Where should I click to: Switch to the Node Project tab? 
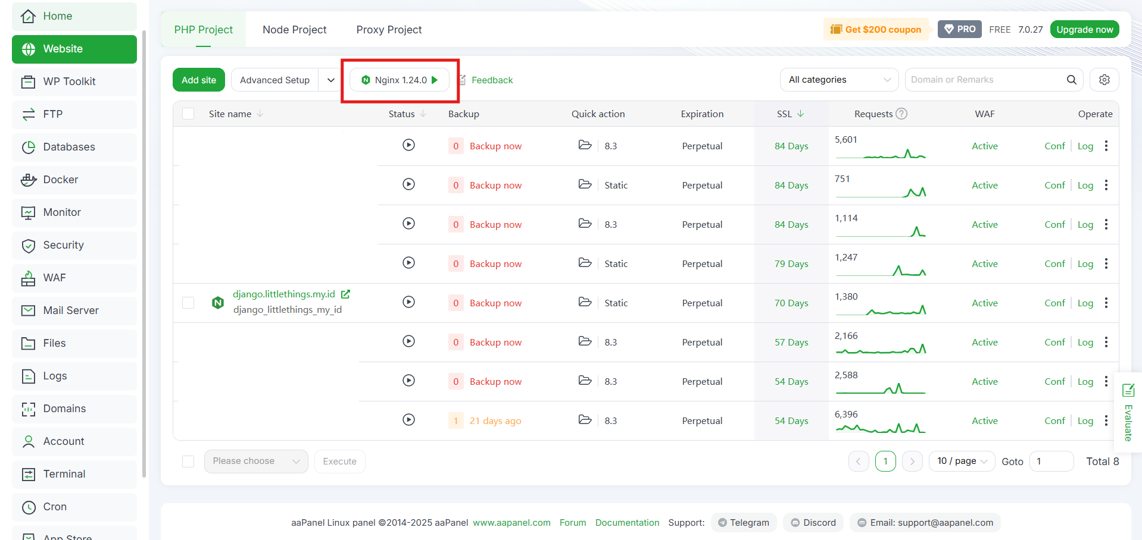click(295, 30)
